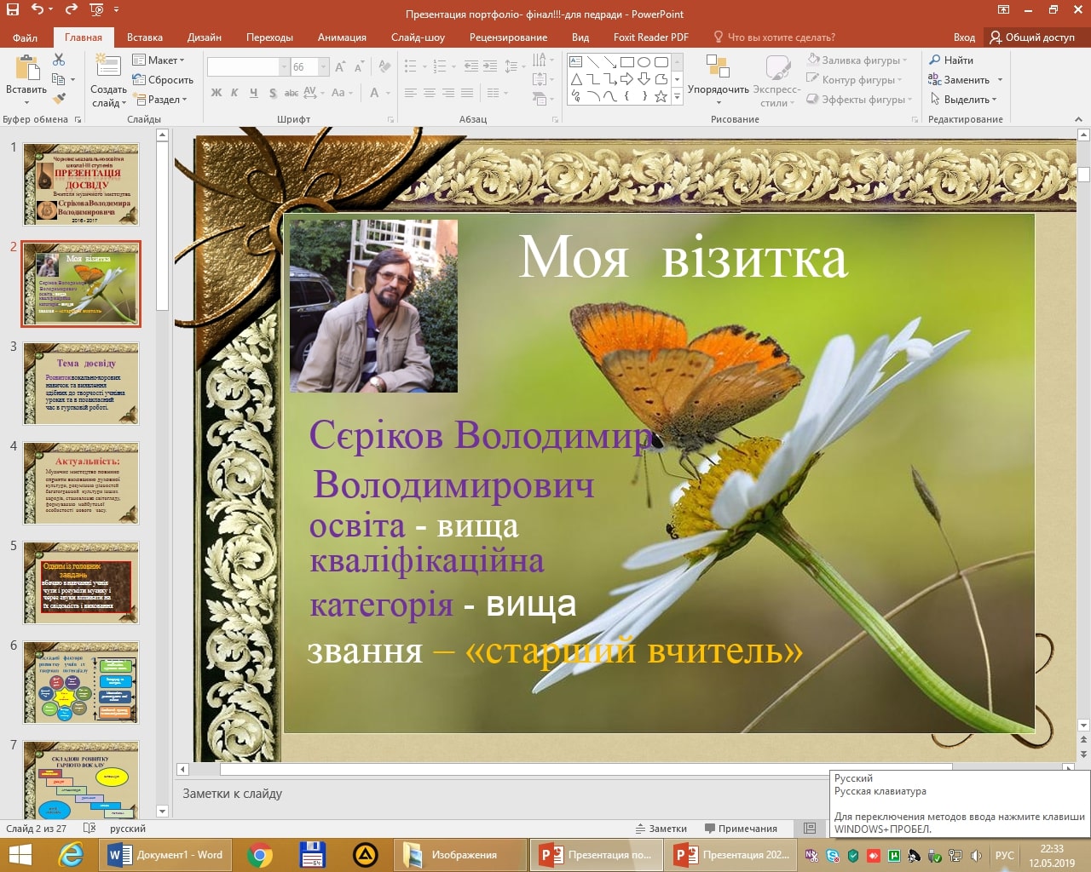
Task: Increase font size with the larger A icon
Action: point(340,66)
